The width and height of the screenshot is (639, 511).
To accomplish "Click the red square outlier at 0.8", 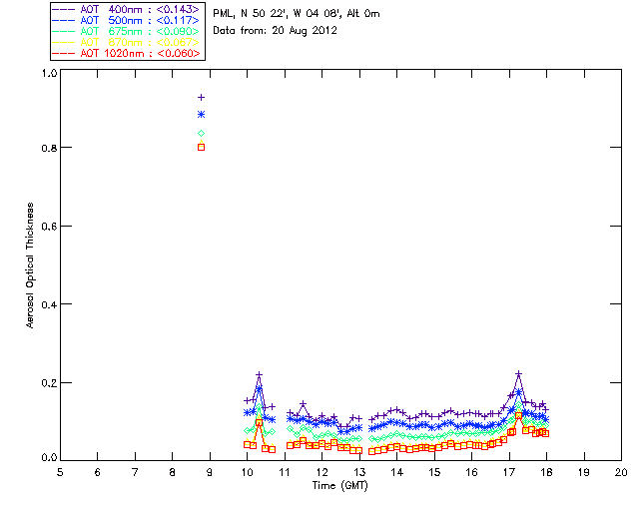I will (x=201, y=147).
